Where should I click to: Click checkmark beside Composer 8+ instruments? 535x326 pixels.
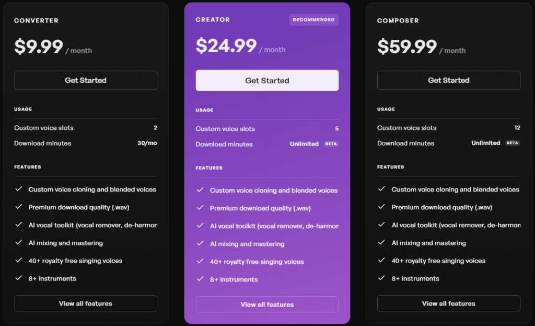click(382, 278)
